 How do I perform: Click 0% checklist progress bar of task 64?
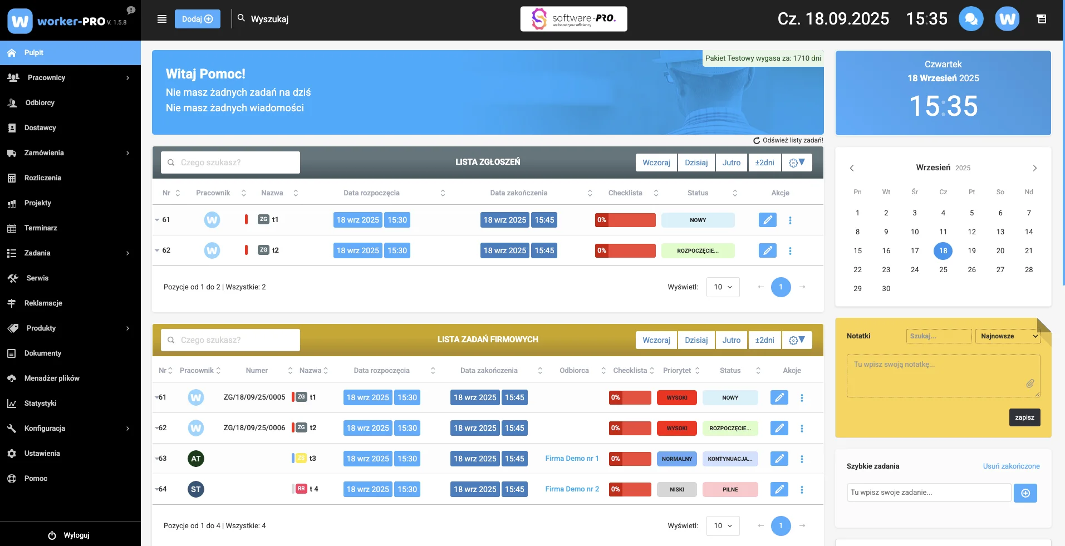630,489
